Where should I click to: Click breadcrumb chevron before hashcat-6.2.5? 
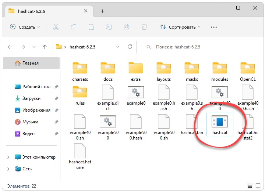(65, 47)
